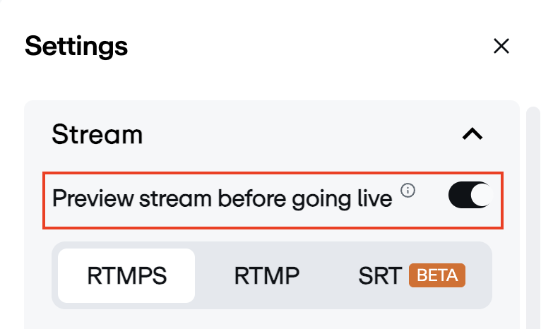Viewport: 541px width, 329px height.
Task: Click the orange BETA badge
Action: click(437, 275)
